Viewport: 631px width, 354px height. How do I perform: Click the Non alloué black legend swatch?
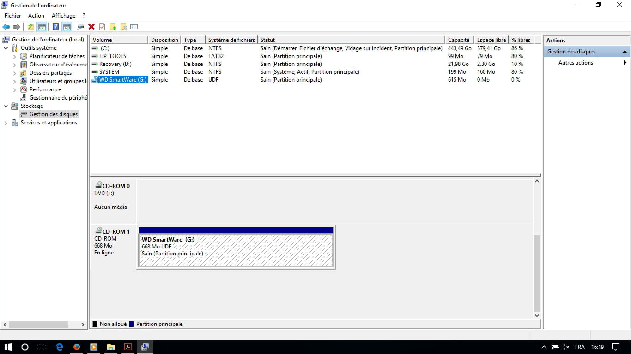(95, 324)
